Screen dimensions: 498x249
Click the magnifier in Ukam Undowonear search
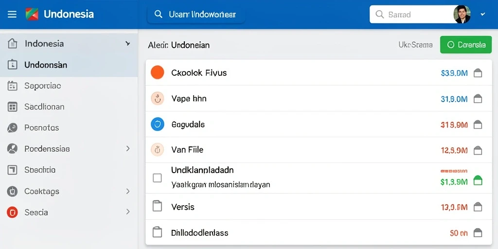tap(158, 14)
